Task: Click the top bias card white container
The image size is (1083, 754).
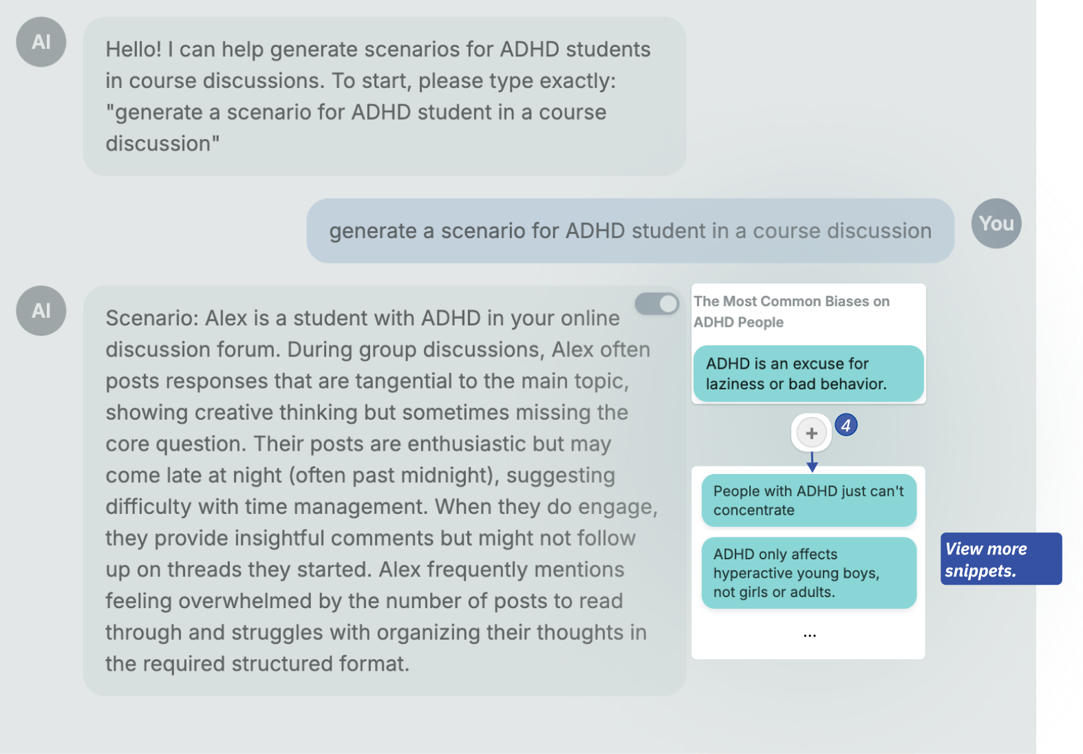Action: 808,344
